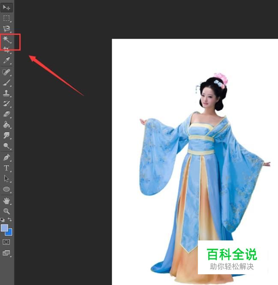Viewport: 278px width, 285px height.
Task: Select the Zoom tool
Action: [x=6, y=211]
